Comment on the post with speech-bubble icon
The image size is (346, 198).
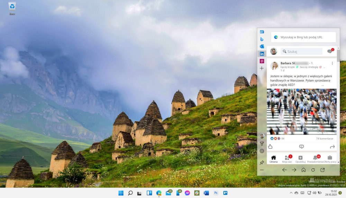coord(301,147)
